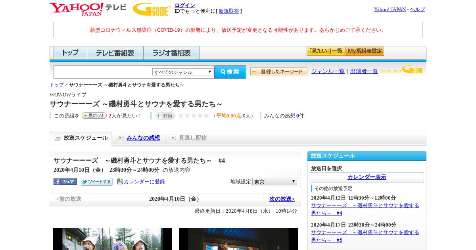Open the トップ navigation tab
This screenshot has width=476, height=250.
pyautogui.click(x=70, y=53)
